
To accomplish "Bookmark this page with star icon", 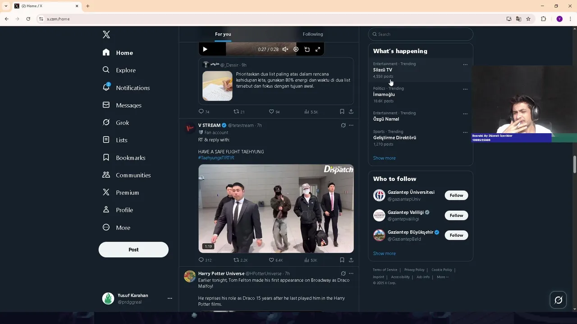I will pyautogui.click(x=528, y=19).
